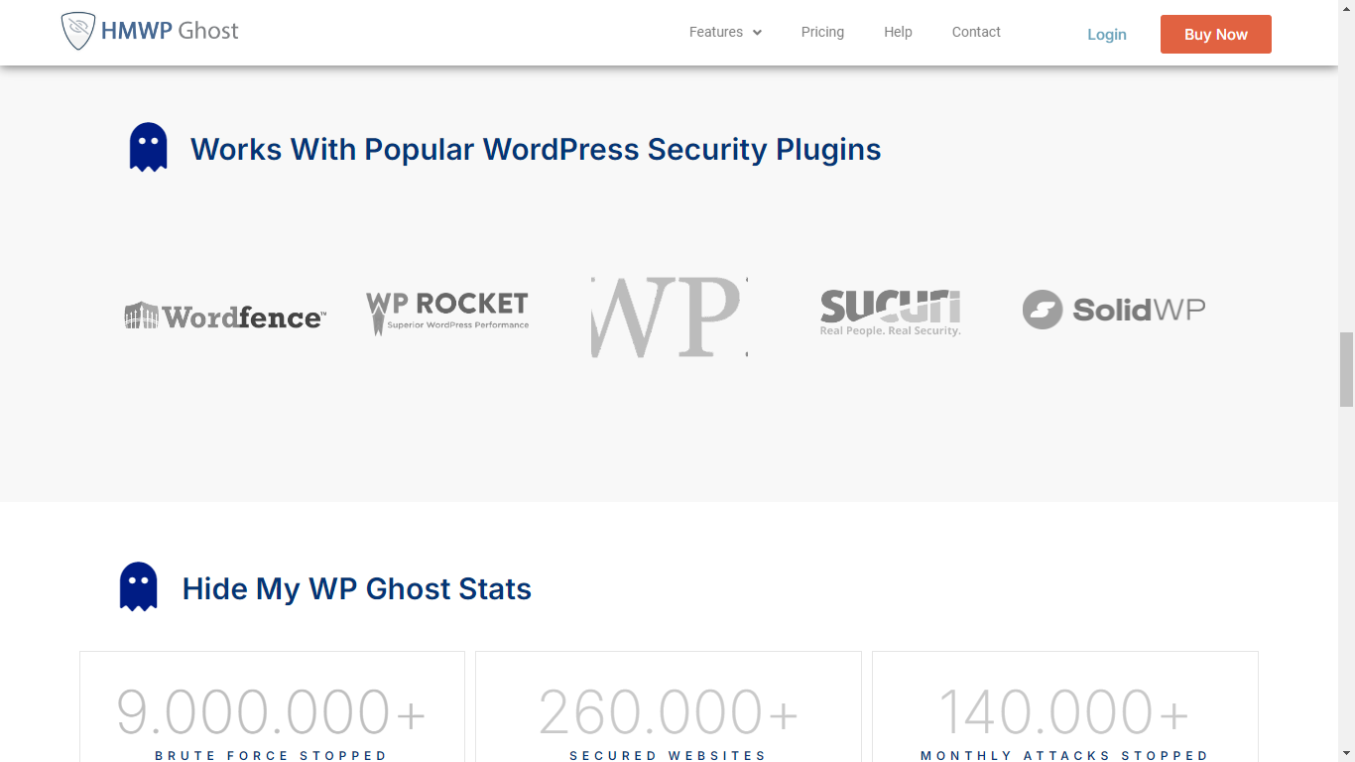Click the 140.000+ monthly attacks stopped card
This screenshot has width=1355, height=762.
pos(1064,709)
